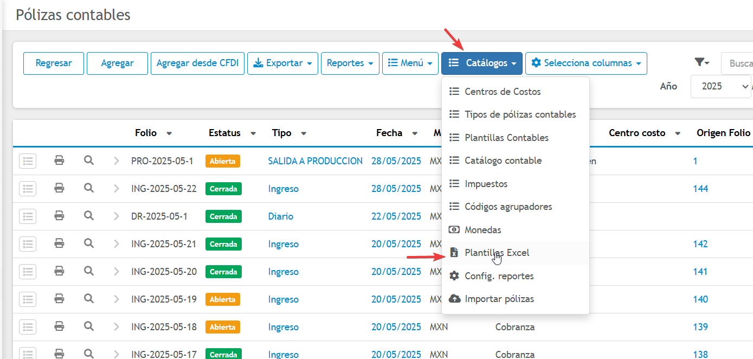View details magnifier for ING-2025-05-18

point(89,326)
